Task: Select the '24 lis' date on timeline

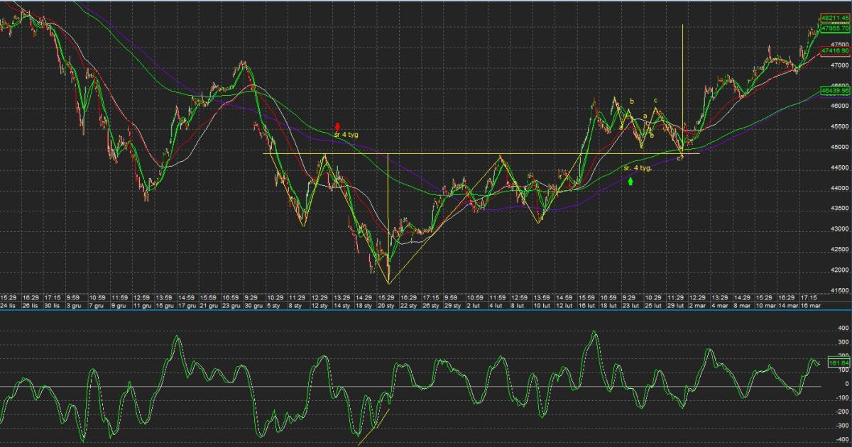Action: (x=9, y=305)
